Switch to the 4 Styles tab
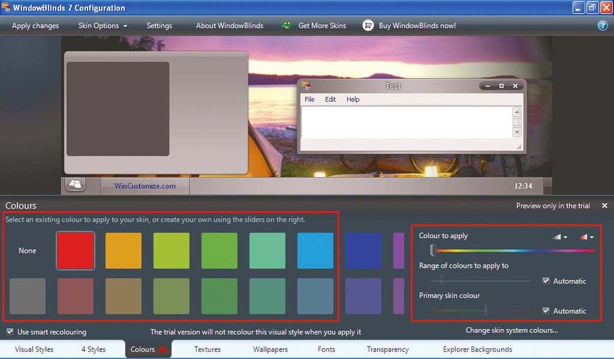614x359 pixels. pos(93,349)
